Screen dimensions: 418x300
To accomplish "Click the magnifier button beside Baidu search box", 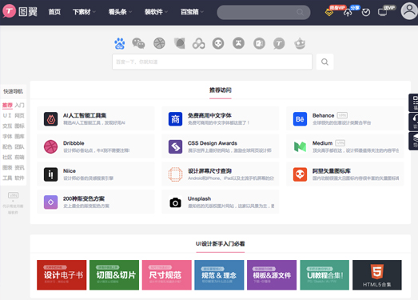I will (x=324, y=62).
